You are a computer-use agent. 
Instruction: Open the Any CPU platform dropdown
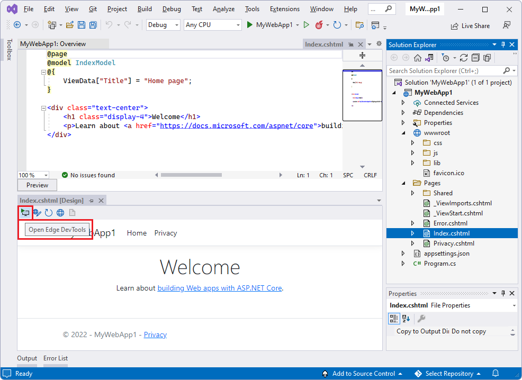click(212, 24)
